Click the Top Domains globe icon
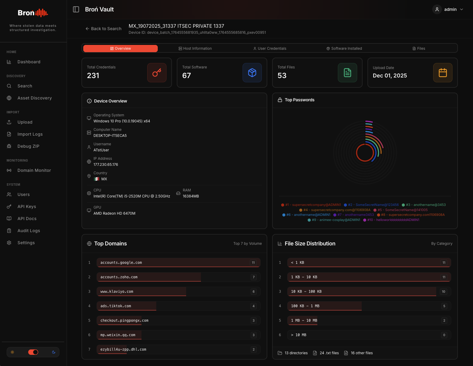 (89, 244)
